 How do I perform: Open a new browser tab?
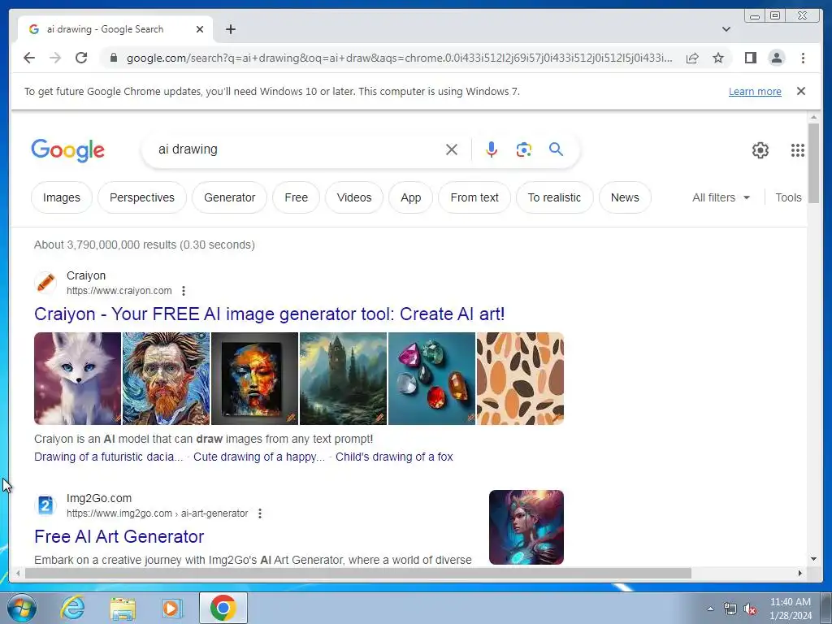pyautogui.click(x=230, y=29)
